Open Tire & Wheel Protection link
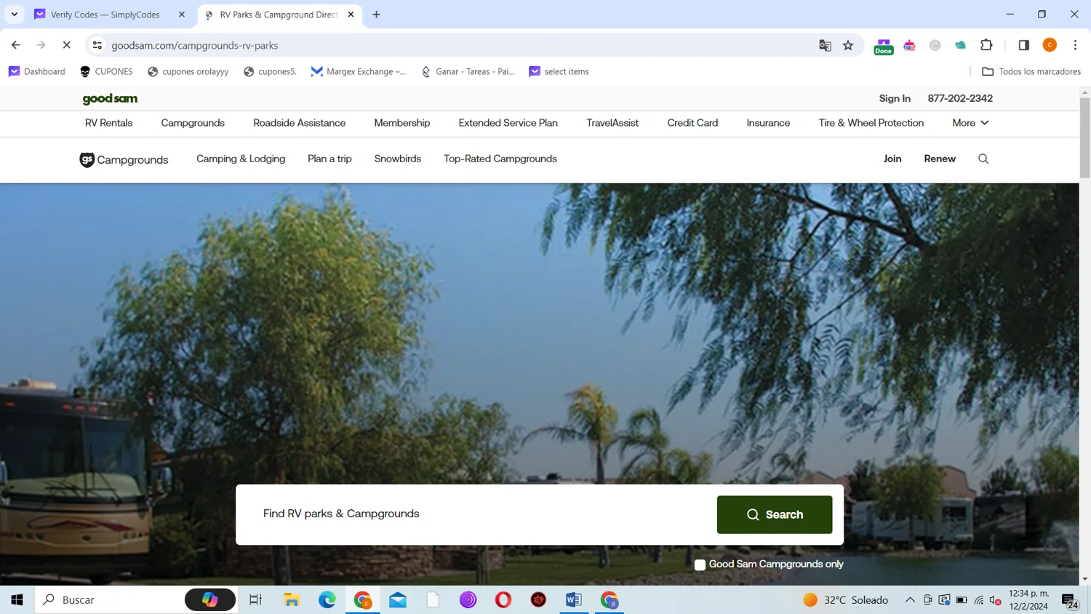 [x=871, y=123]
